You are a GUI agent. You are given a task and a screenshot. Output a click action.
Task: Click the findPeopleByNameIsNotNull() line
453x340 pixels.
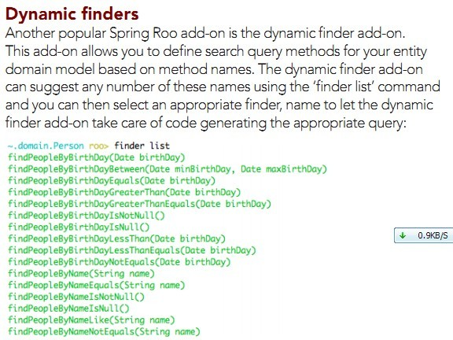pyautogui.click(x=76, y=297)
